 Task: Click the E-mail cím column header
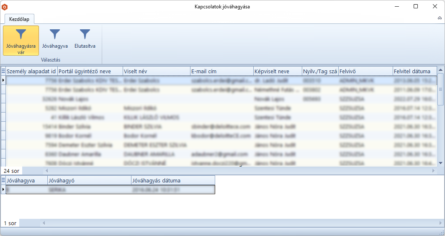pos(221,71)
